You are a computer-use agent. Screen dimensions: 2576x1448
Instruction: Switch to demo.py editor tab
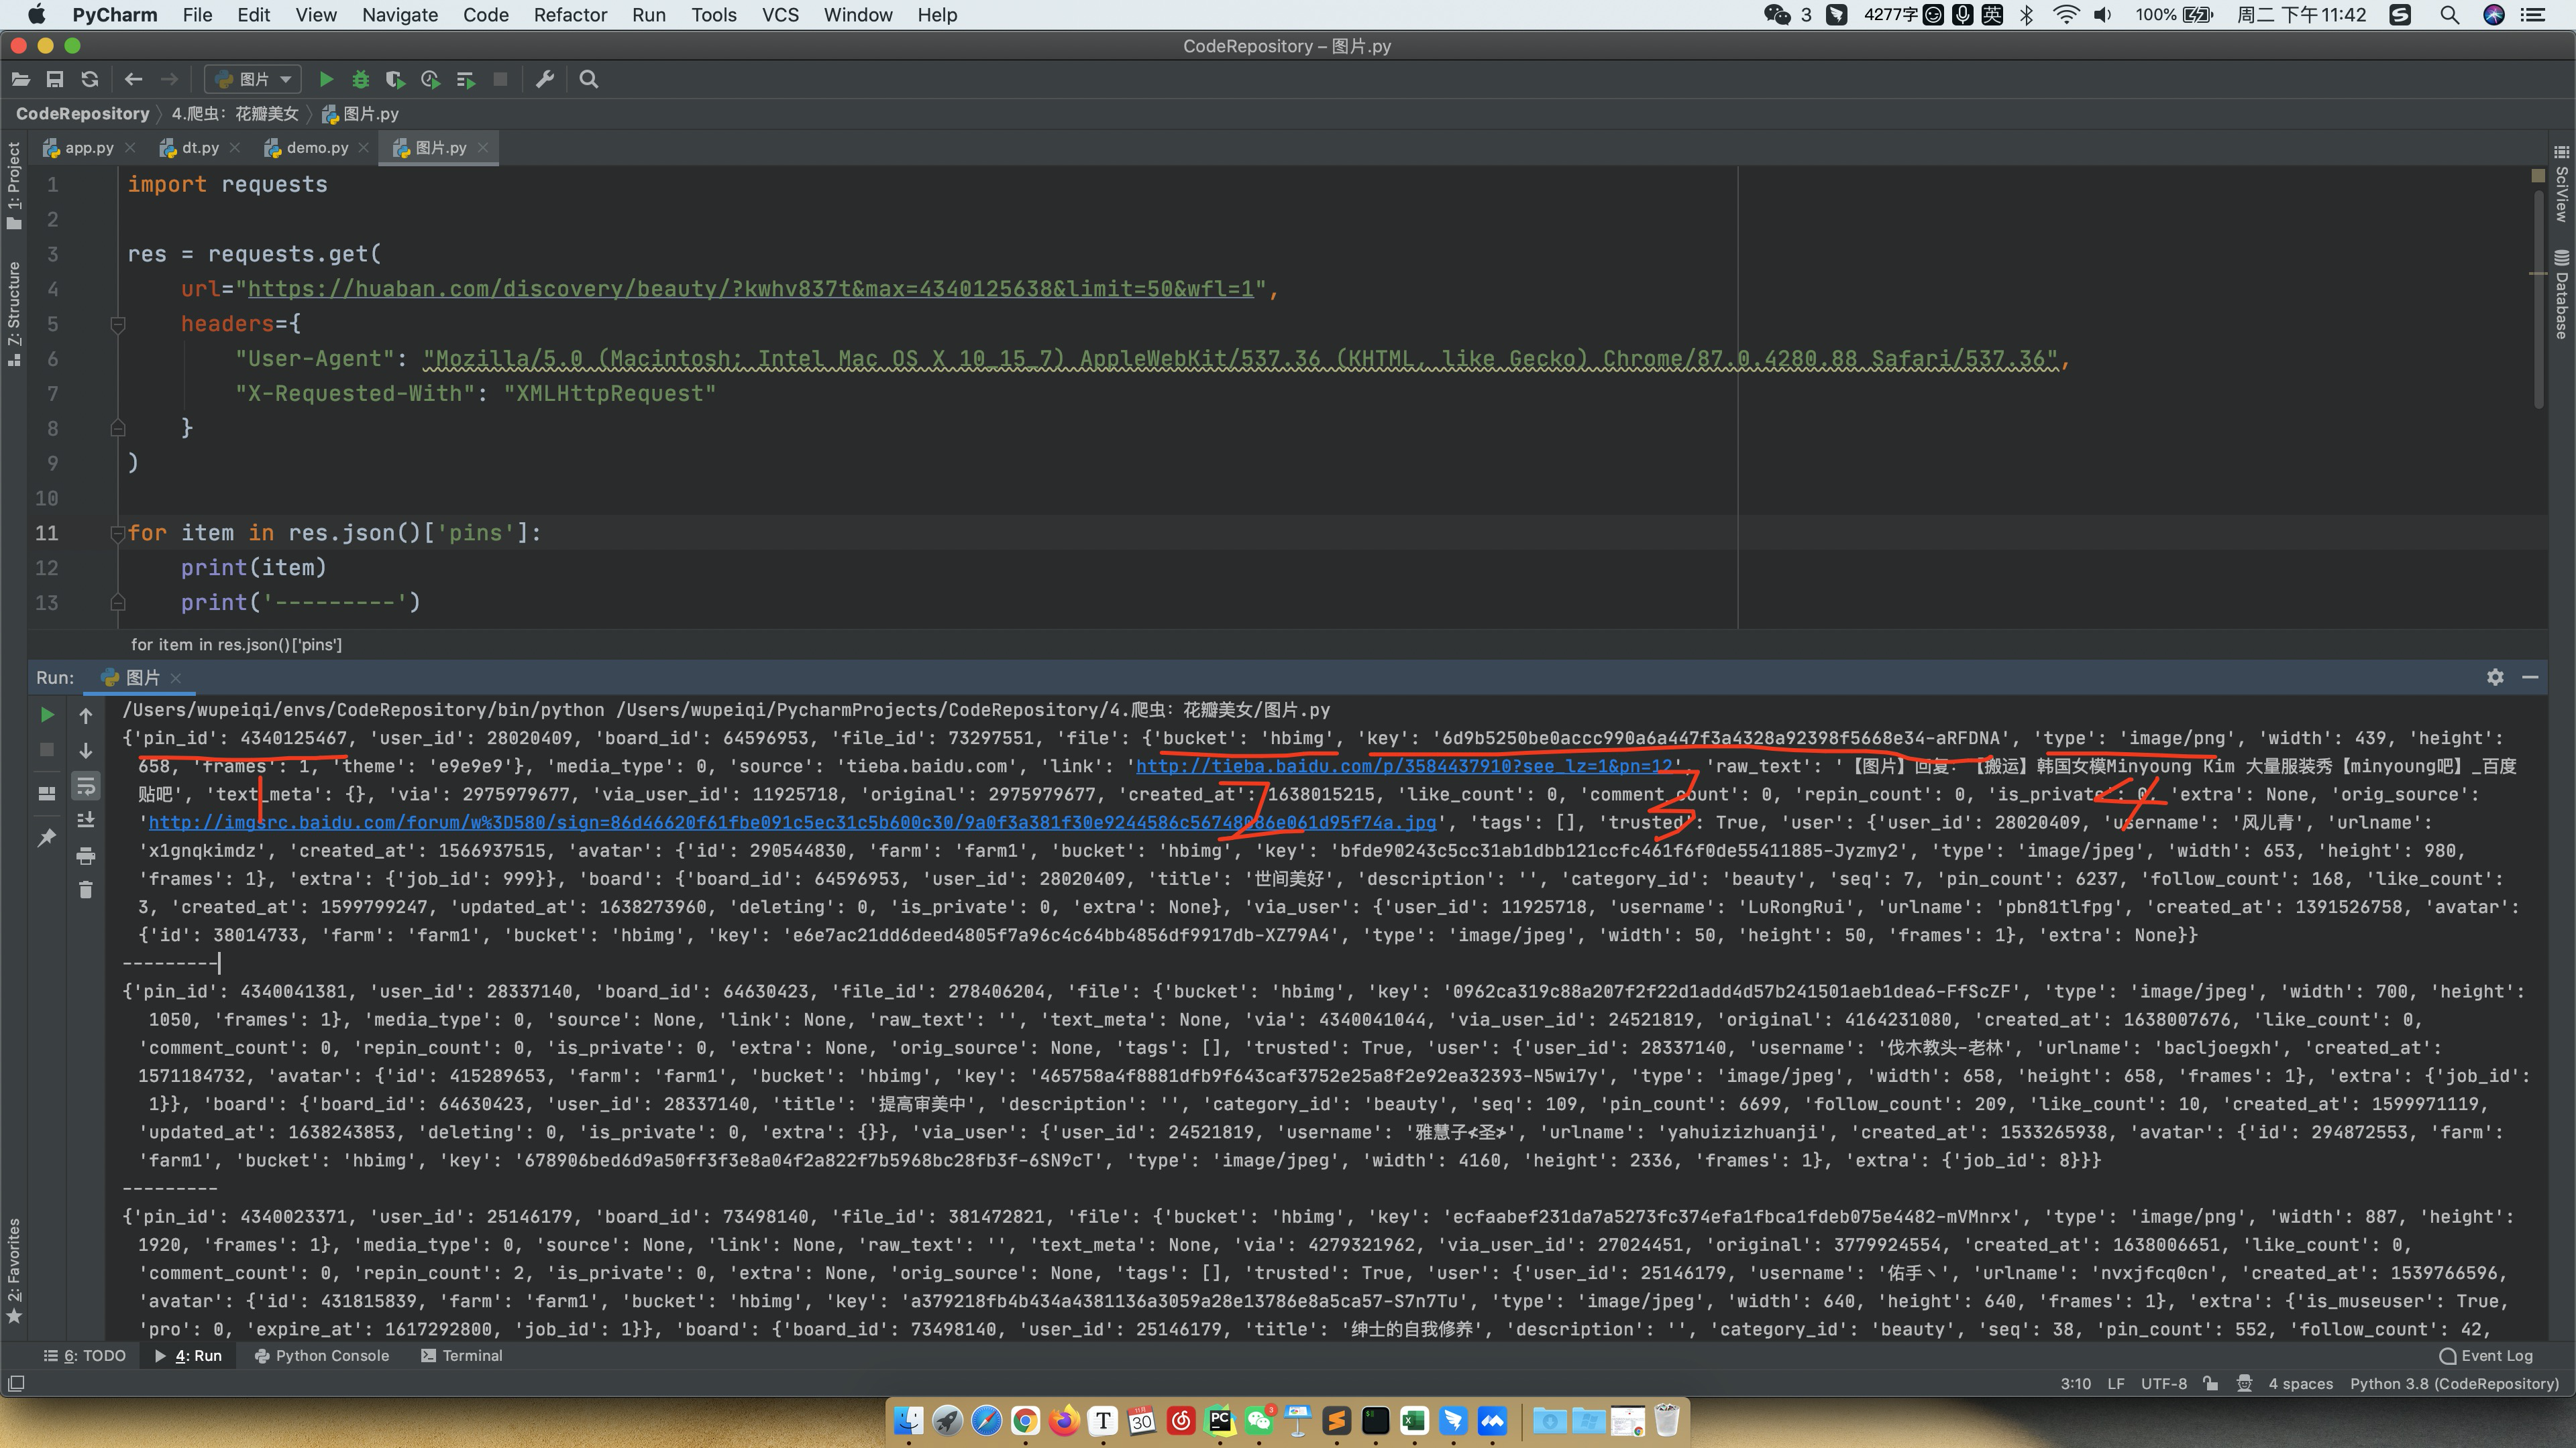pos(316,147)
